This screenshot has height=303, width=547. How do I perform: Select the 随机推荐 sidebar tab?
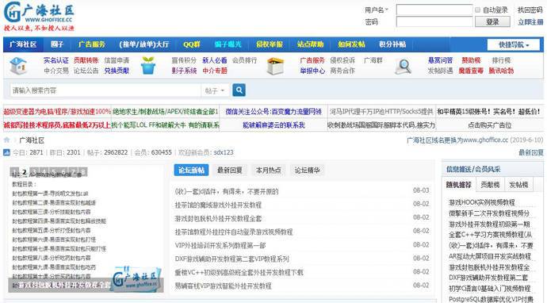459,185
